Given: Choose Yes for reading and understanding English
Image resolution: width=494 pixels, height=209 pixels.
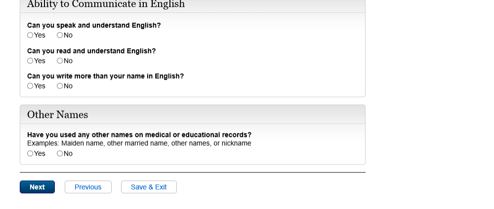Looking at the screenshot, I should point(30,61).
